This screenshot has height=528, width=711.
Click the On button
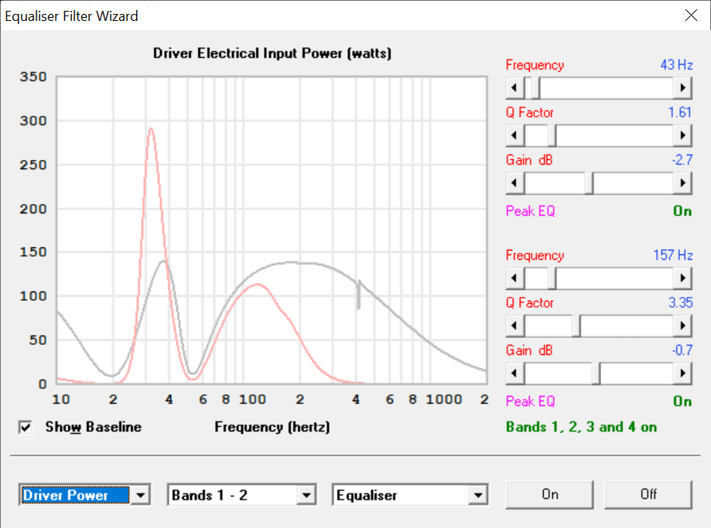pos(549,495)
